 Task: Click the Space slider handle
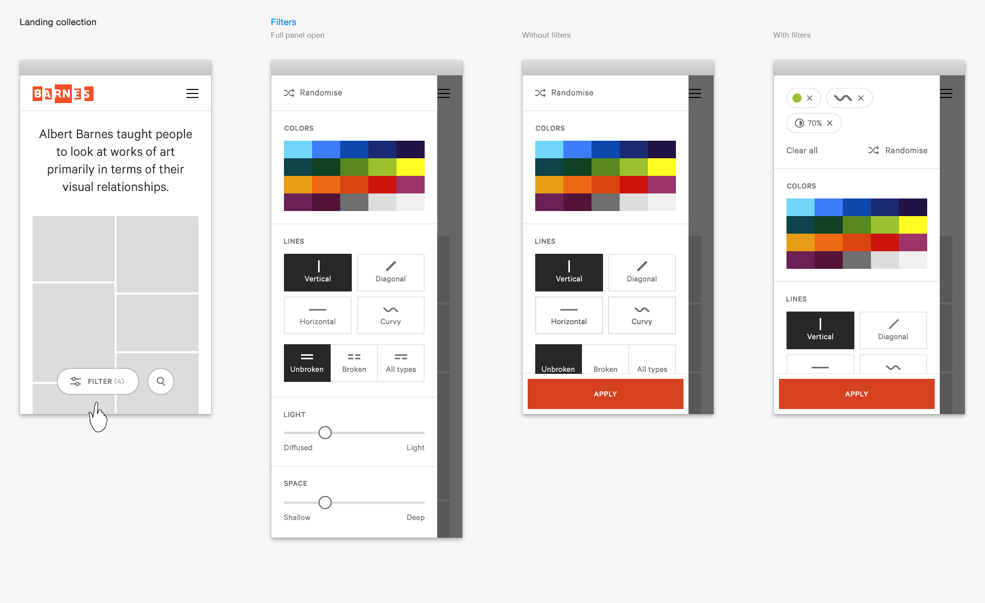coord(325,502)
